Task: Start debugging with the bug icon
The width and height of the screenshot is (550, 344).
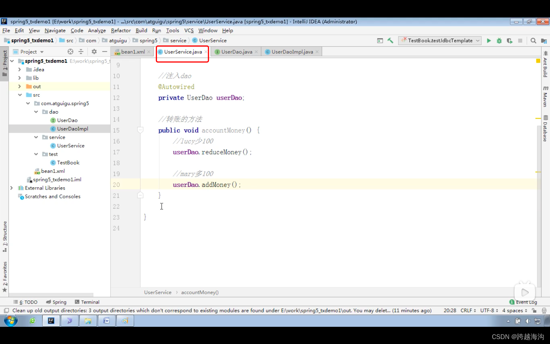Action: click(499, 41)
